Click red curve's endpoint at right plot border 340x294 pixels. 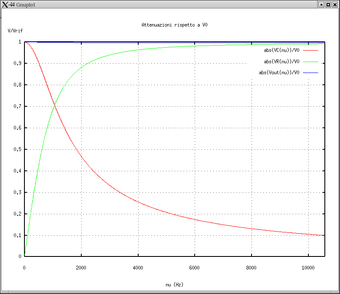[x=324, y=235]
